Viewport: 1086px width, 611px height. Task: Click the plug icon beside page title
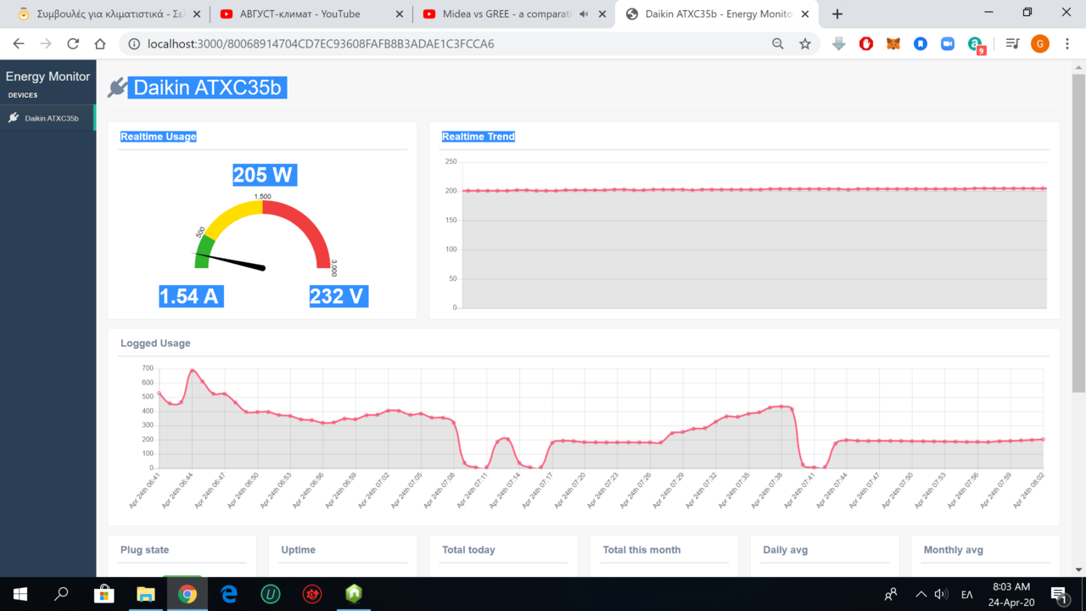pos(117,87)
